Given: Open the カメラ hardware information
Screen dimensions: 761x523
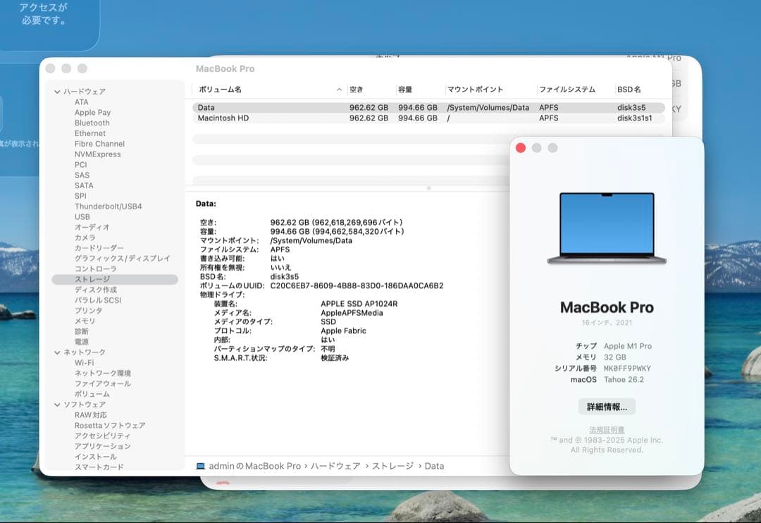Looking at the screenshot, I should tap(85, 238).
